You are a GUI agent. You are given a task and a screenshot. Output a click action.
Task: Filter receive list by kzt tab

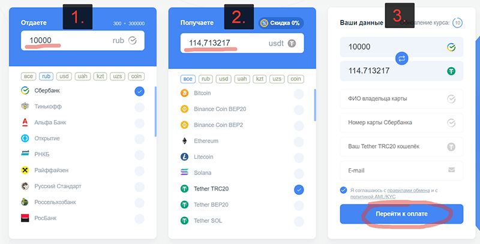pyautogui.click(x=260, y=79)
